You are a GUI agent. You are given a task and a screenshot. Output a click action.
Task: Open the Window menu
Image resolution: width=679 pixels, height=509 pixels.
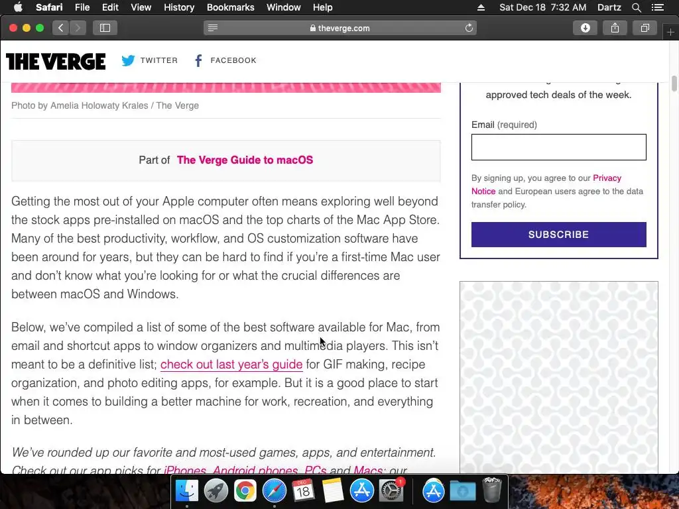coord(284,7)
